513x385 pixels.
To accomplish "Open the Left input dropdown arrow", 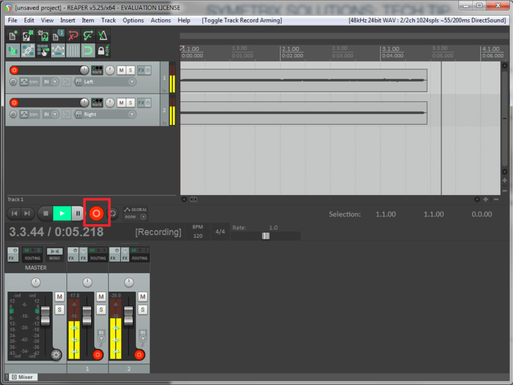I will [x=132, y=82].
